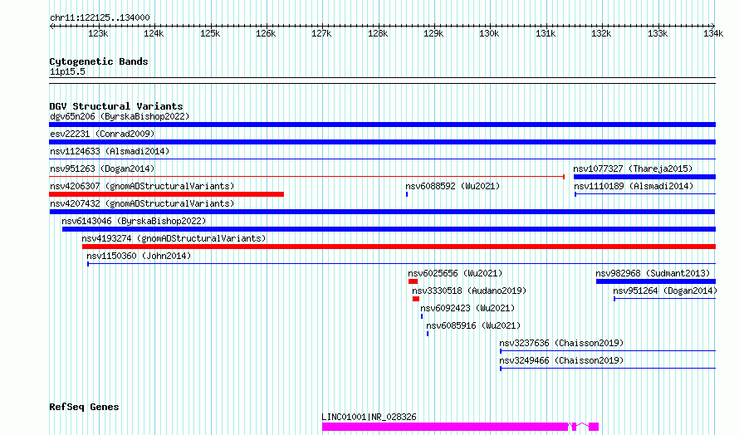Image resolution: width=739 pixels, height=435 pixels.
Task: Select nsv6143046 (ByrskaBishop2022) label
Action: 134,221
